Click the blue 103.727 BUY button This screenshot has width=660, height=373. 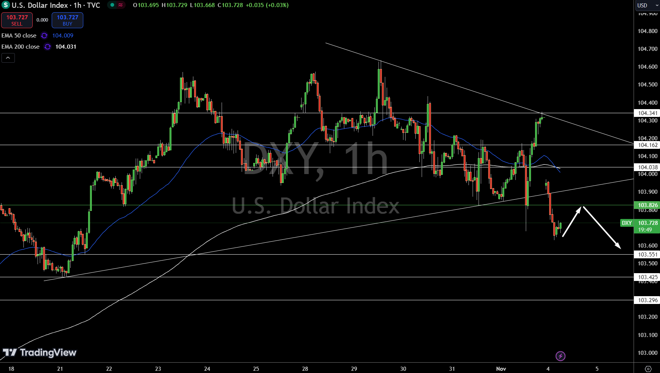(x=67, y=20)
